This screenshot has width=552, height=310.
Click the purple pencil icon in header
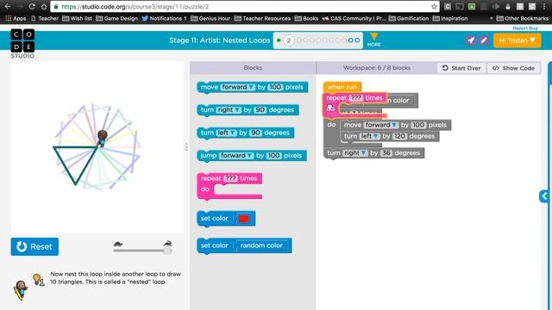484,40
